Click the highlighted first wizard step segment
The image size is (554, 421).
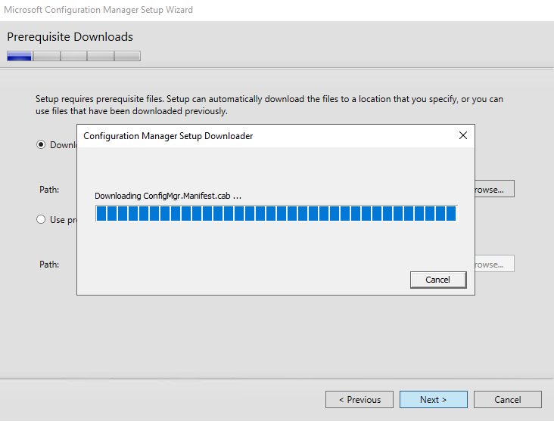coord(20,56)
